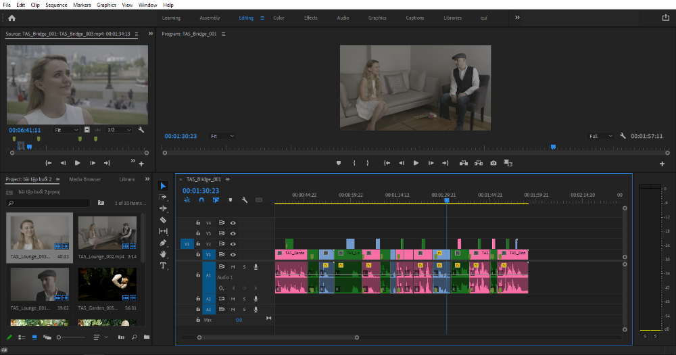Click Program monitor blue playhead
Image resolution: width=676 pixels, height=355 pixels.
pos(553,147)
